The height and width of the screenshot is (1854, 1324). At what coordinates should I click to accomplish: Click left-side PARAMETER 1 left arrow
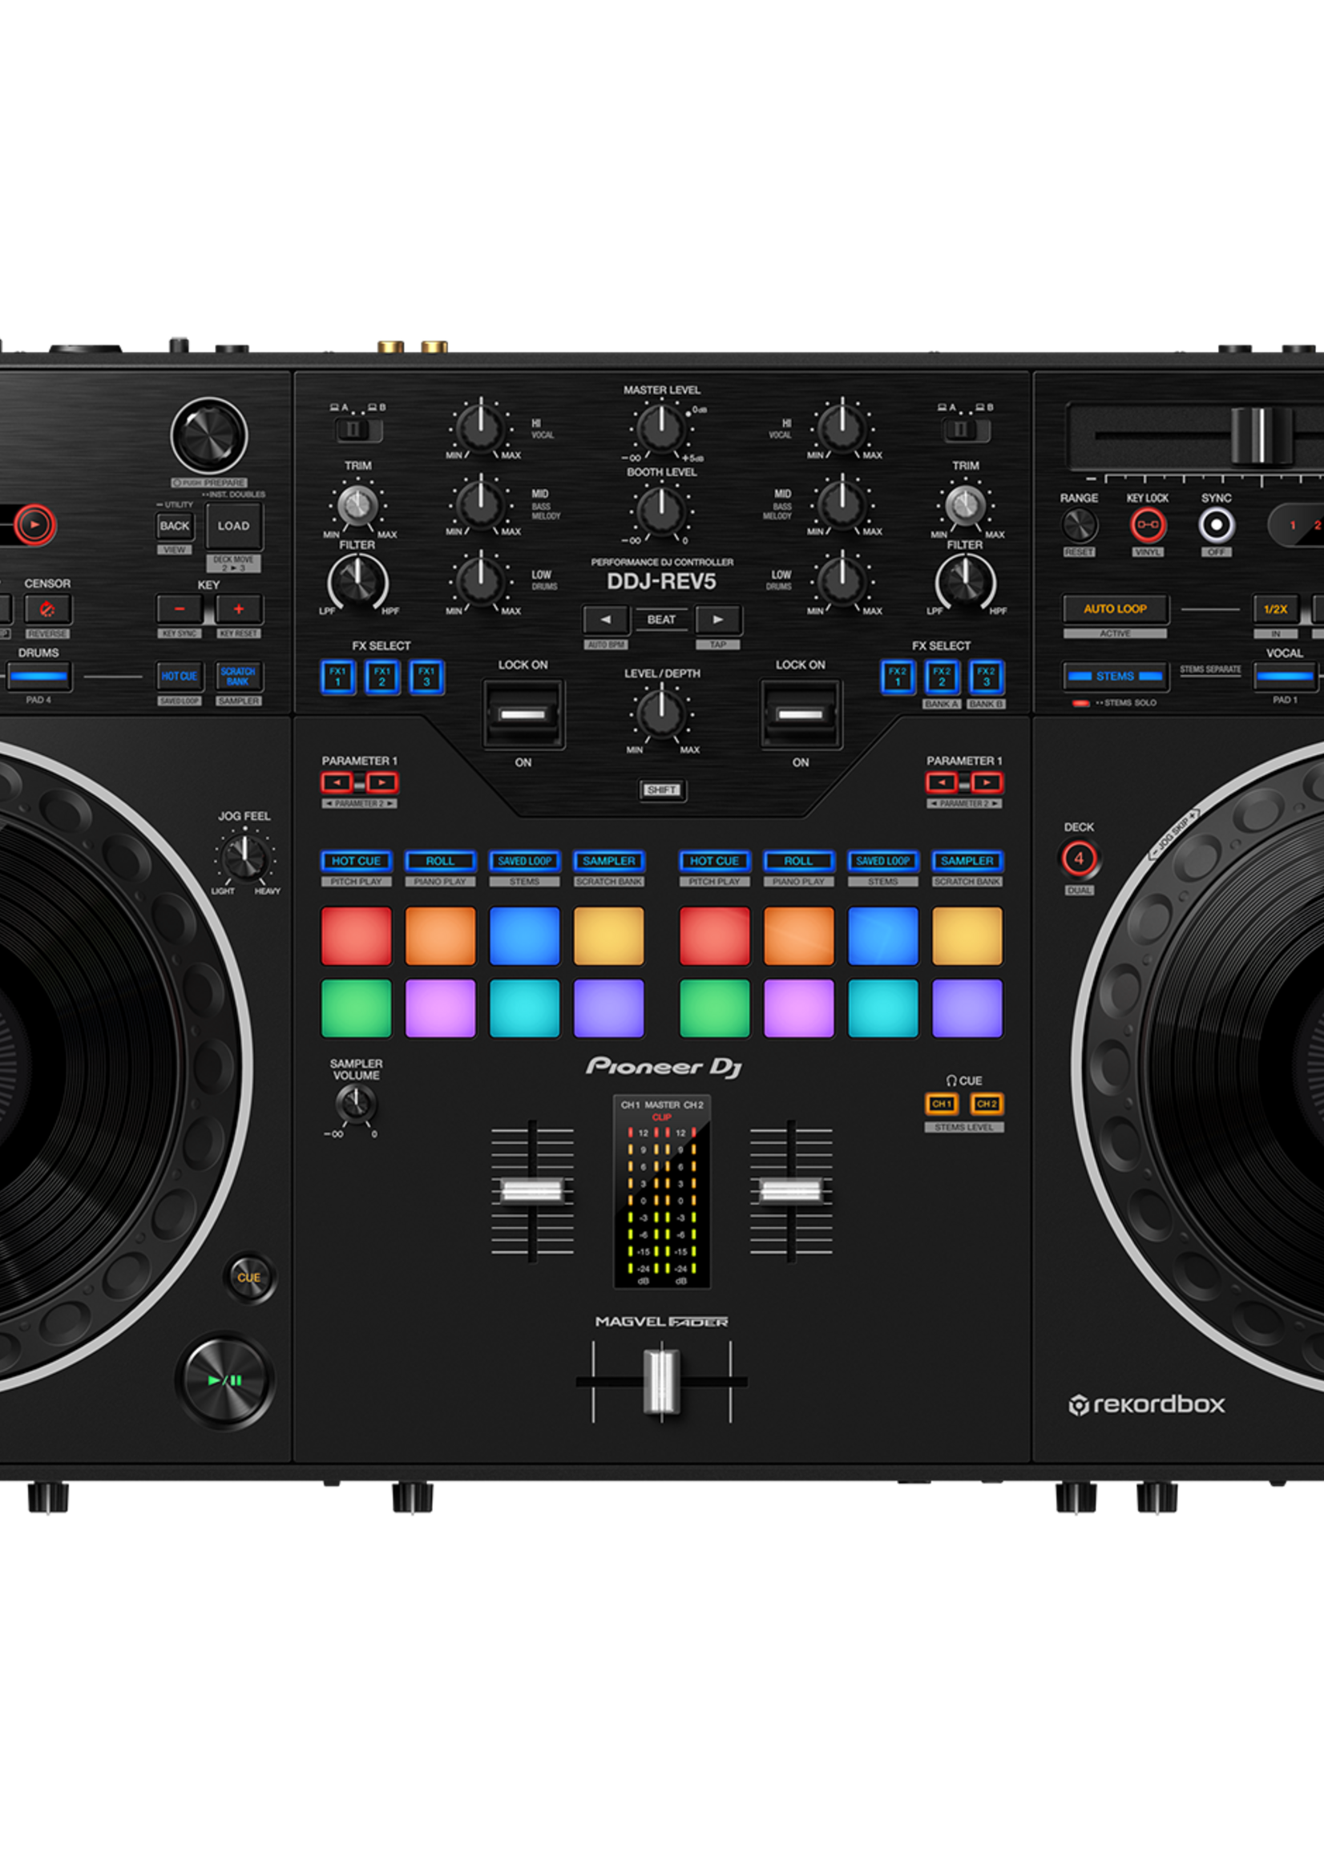pos(337,782)
